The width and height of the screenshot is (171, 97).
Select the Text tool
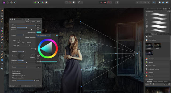[x=2, y=63]
